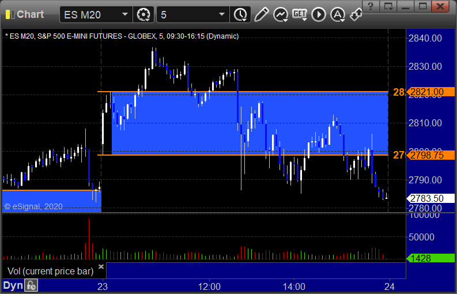Click the 12:00 time axis label
This screenshot has height=294, width=457.
pos(209,287)
